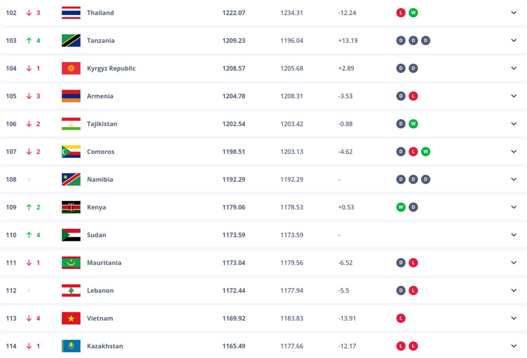Viewport: 527px width, 358px height.
Task: Open the Comoros team link
Action: pyautogui.click(x=101, y=151)
